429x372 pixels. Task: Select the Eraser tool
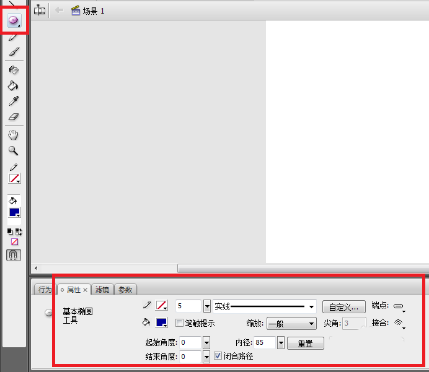[x=14, y=117]
